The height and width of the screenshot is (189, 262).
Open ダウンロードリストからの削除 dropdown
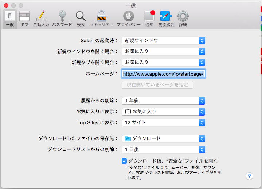(163, 149)
